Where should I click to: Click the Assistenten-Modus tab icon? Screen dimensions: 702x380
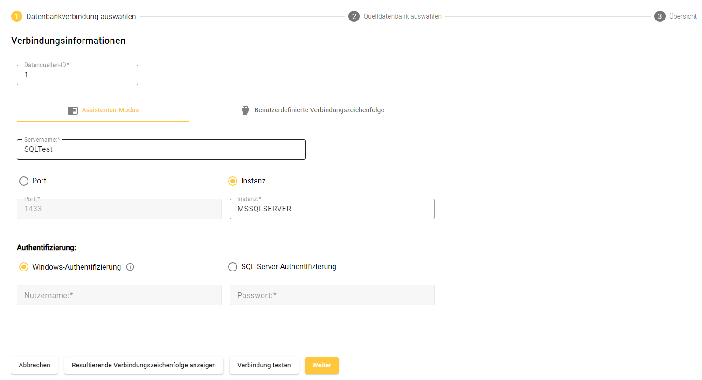[x=73, y=110]
